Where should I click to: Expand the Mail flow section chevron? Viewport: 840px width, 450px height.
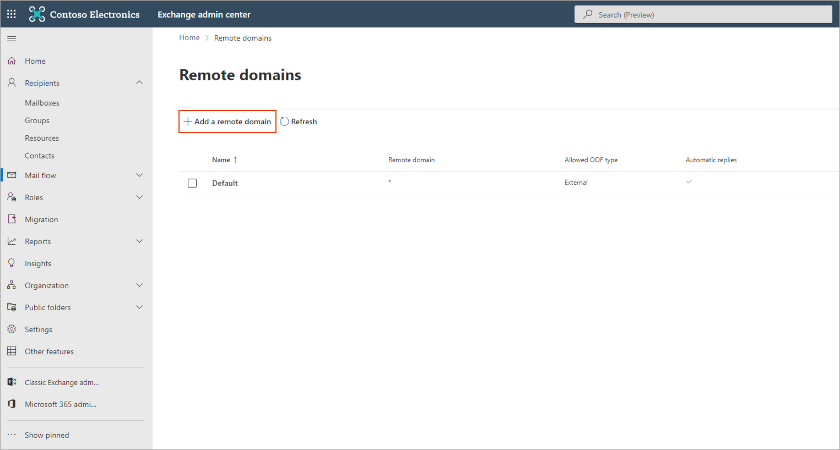click(x=139, y=175)
